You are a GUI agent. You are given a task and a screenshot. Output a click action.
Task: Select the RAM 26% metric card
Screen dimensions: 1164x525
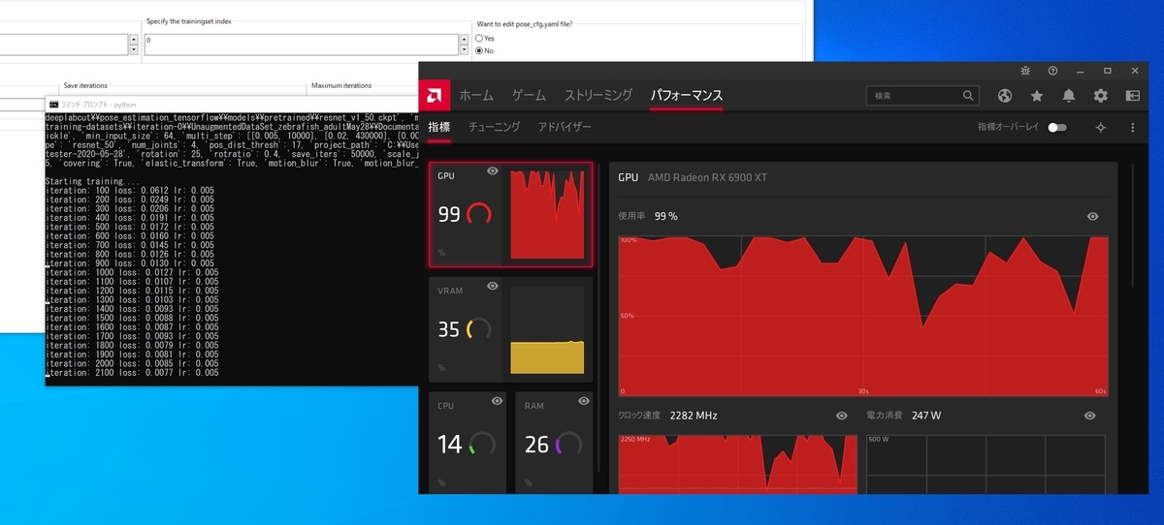coord(553,443)
